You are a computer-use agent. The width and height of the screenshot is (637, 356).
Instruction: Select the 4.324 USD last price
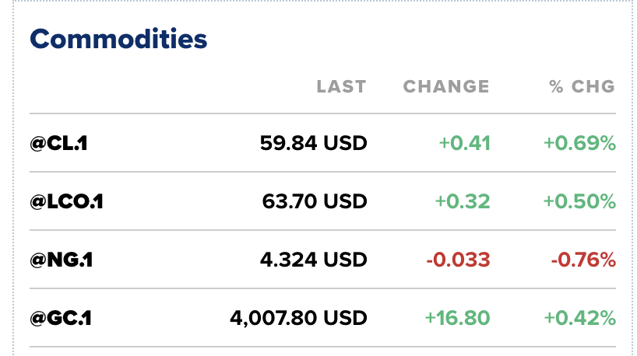314,260
